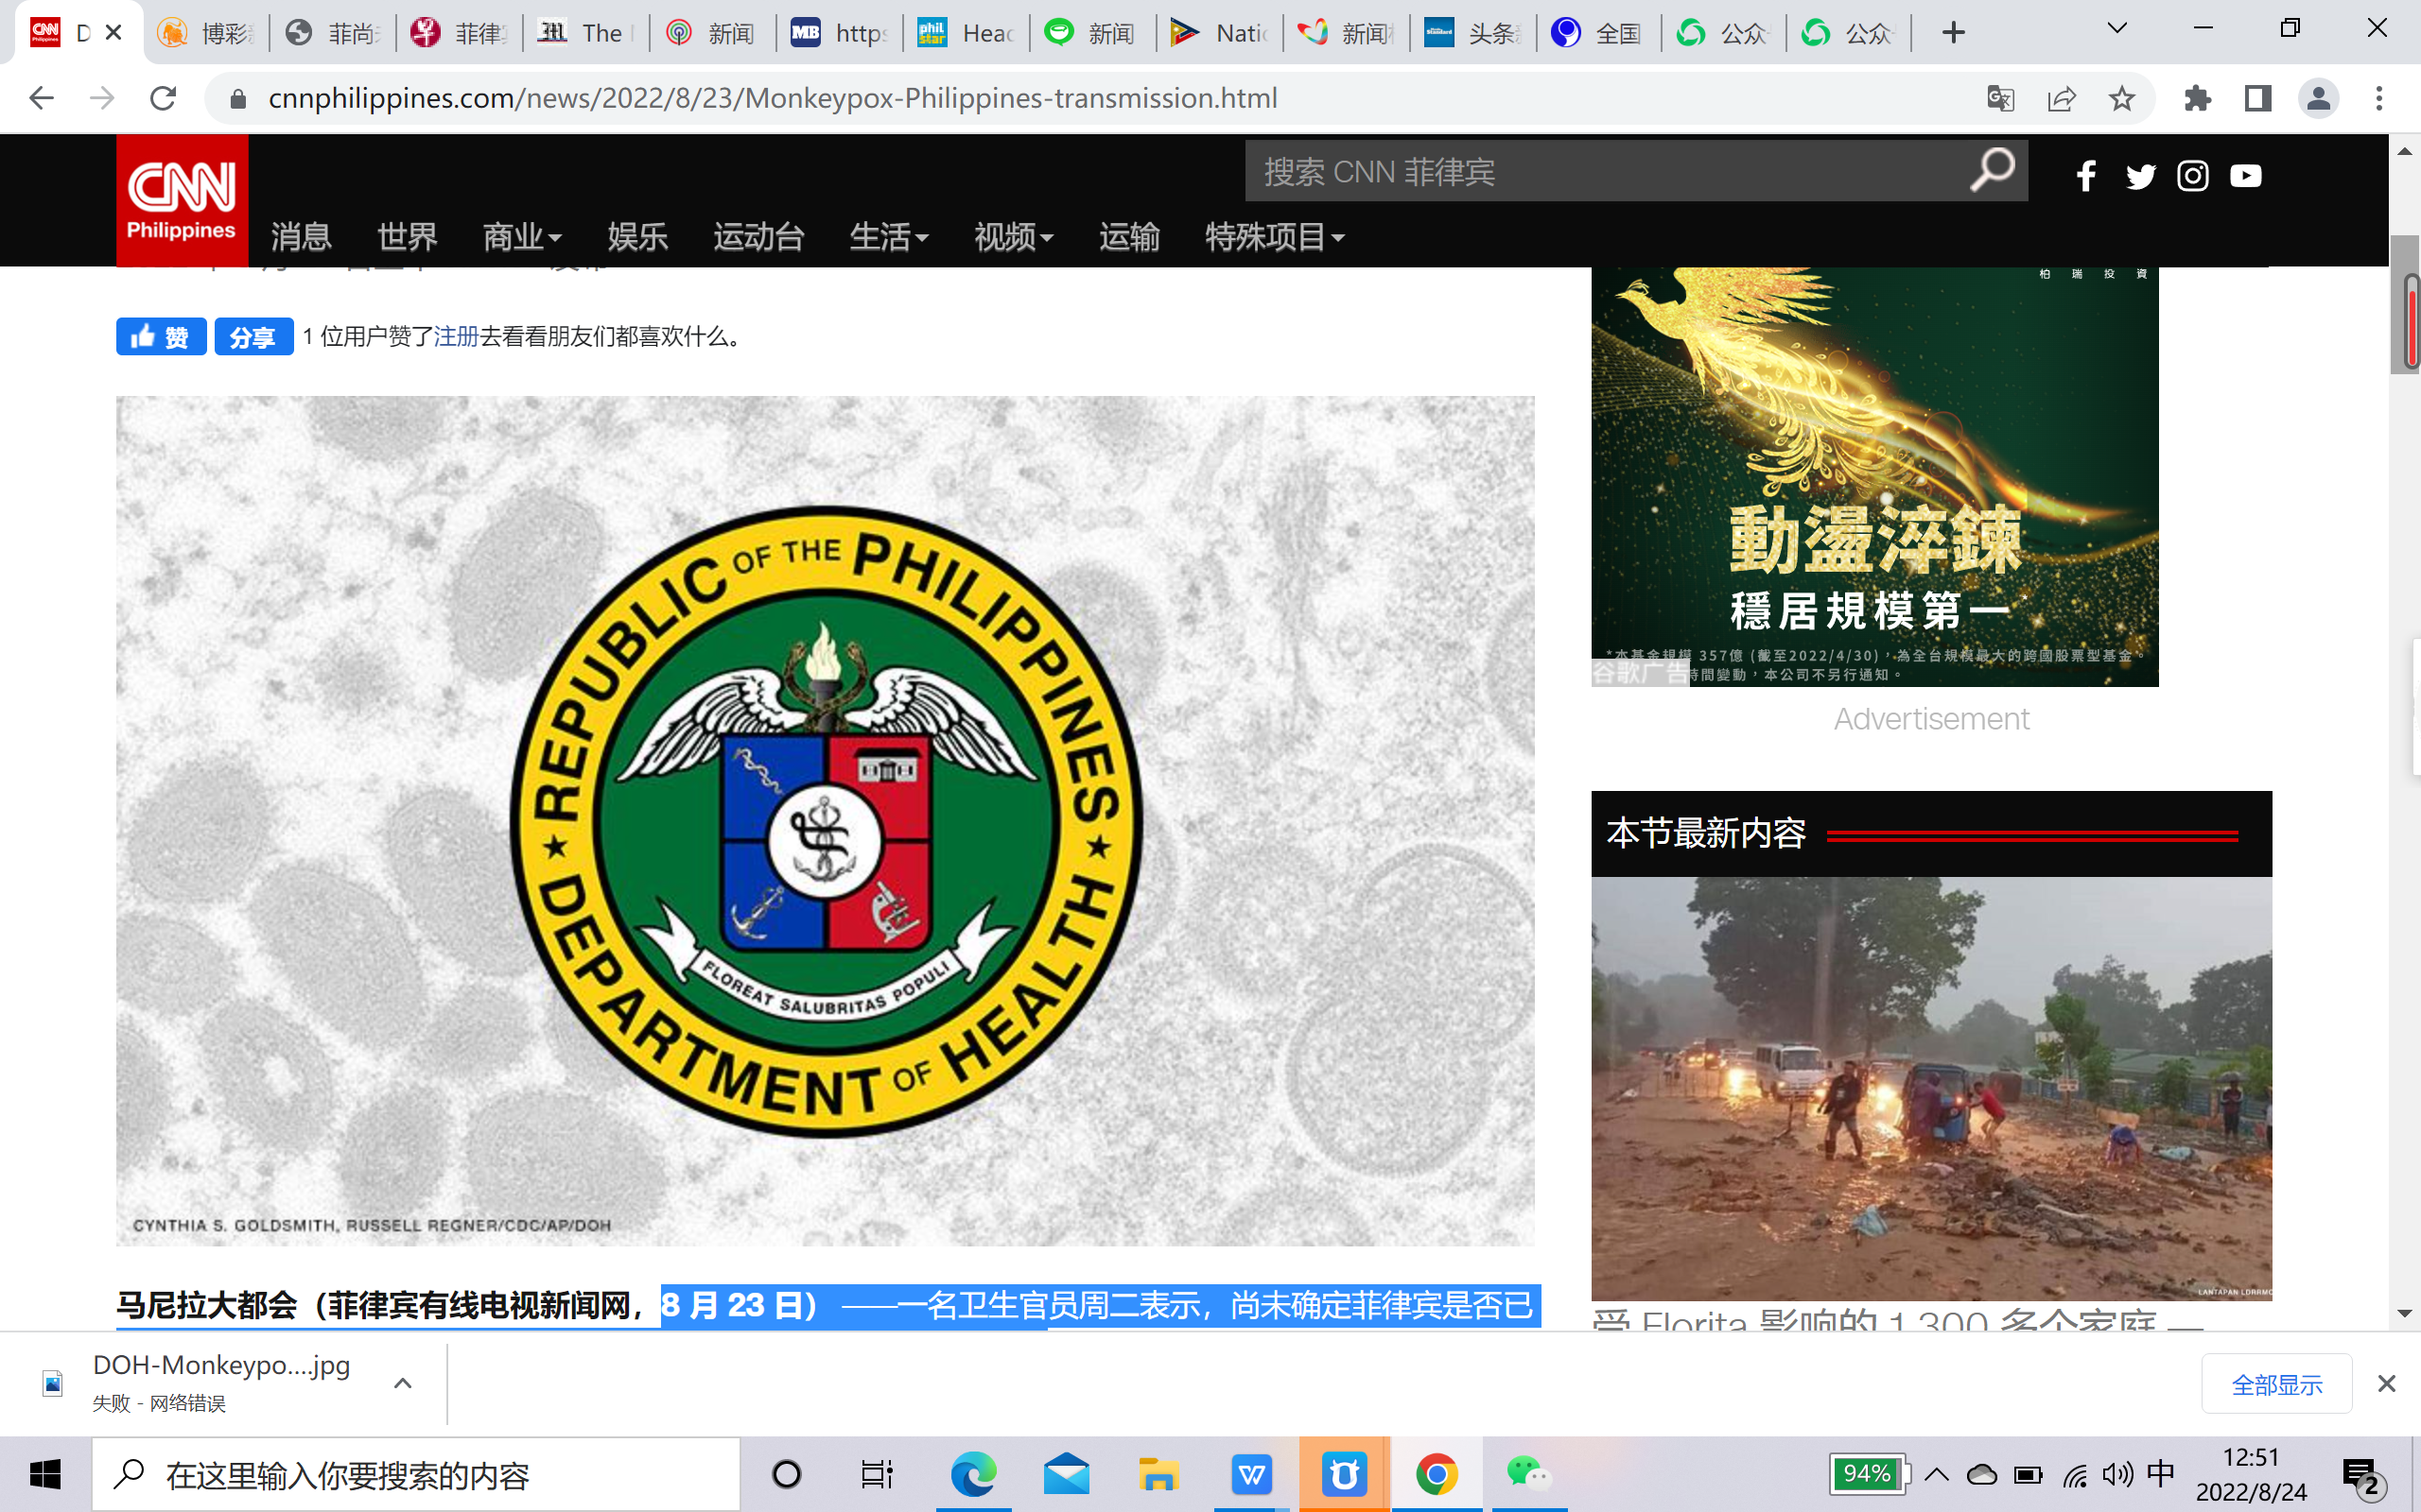
Task: Go back to the previous page
Action: tap(41, 98)
